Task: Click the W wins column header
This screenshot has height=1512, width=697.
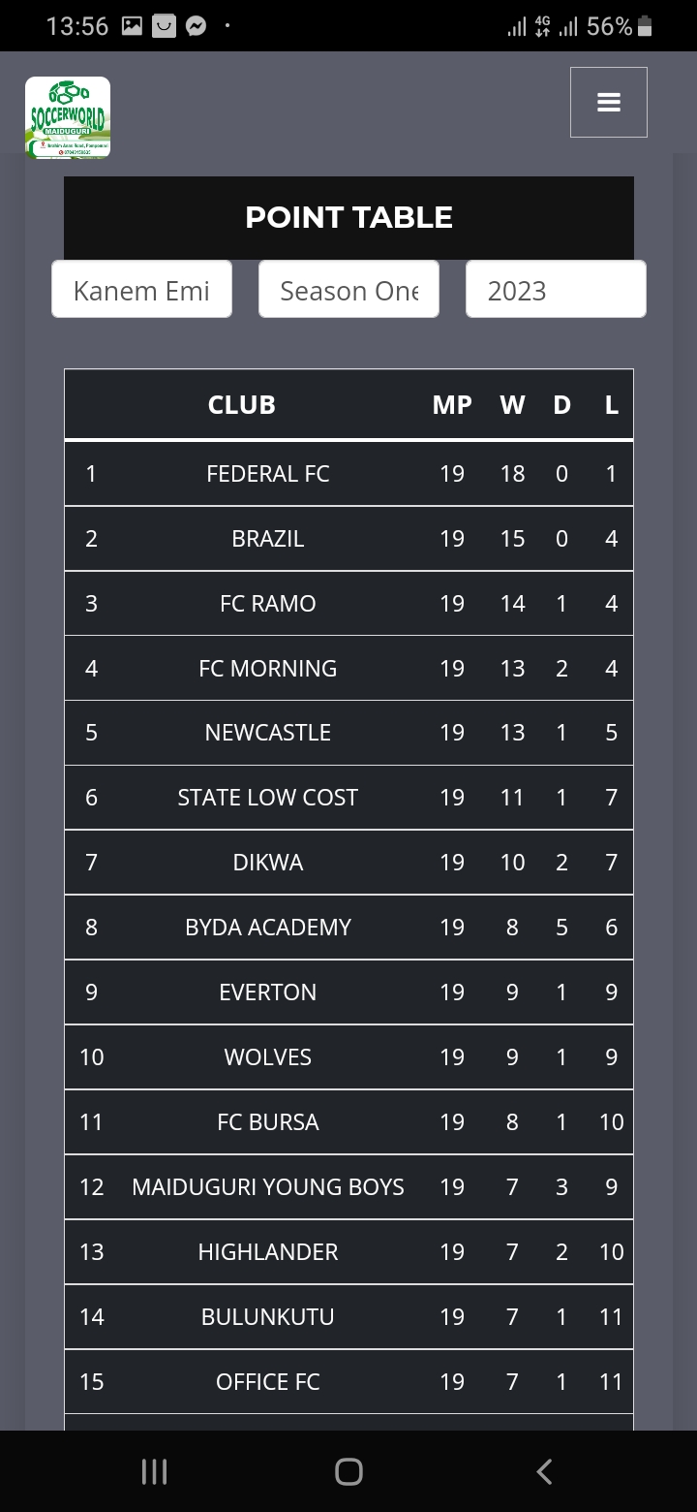Action: [x=512, y=404]
